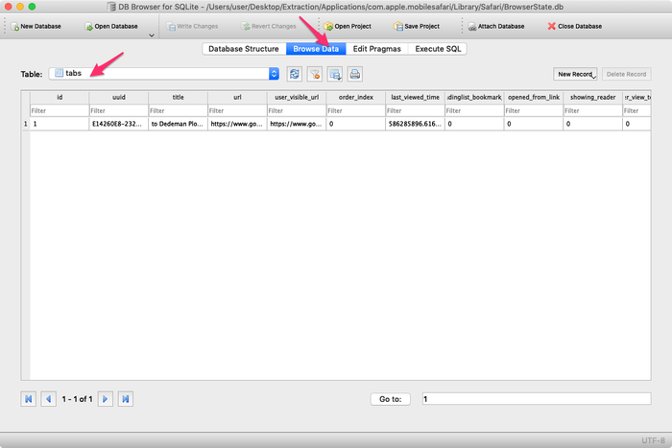Go to Execute SQL tab
Viewport: 672px width, 448px height.
coord(438,49)
